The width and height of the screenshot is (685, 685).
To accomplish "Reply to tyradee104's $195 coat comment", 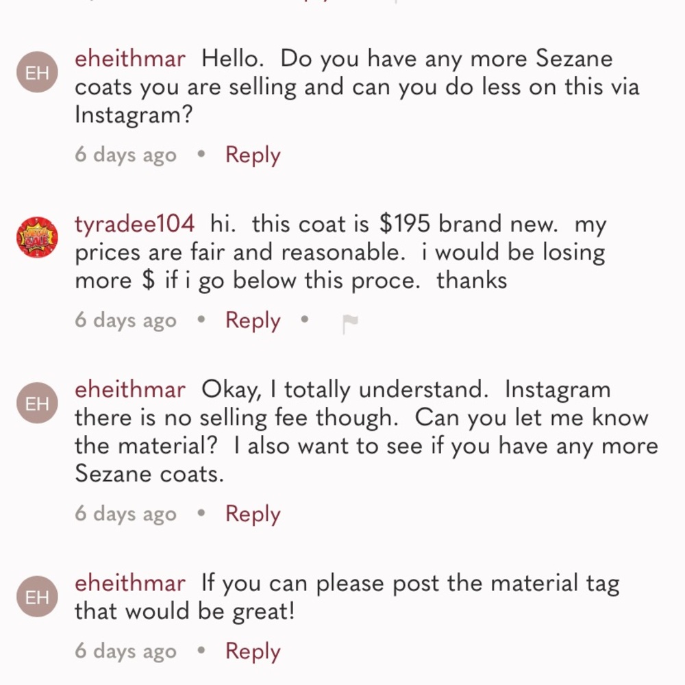I will 253,321.
